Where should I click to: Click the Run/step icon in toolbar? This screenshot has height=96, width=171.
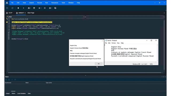coord(39,8)
